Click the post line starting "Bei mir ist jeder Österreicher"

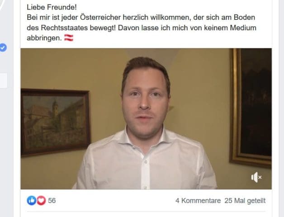point(141,17)
